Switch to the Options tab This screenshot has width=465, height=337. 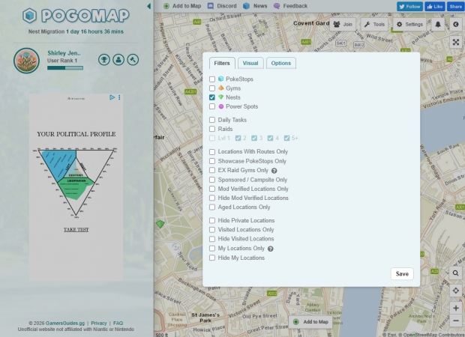(x=281, y=63)
